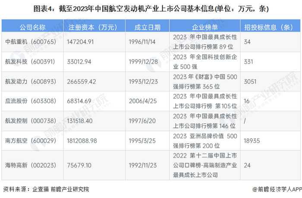Click the 企业榜单 column header
302x198 pixels.
[205, 27]
